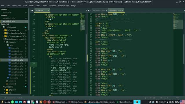Change Tab Size in status bar
Screen dimensions: 185x104
pyautogui.click(x=164, y=98)
